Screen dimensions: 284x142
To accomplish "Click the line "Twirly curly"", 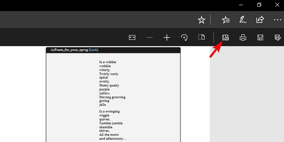I will coord(109,74).
